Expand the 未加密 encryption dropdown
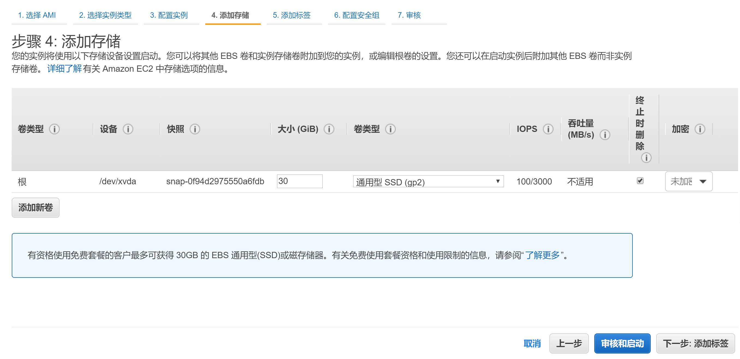740x359 pixels. 688,181
